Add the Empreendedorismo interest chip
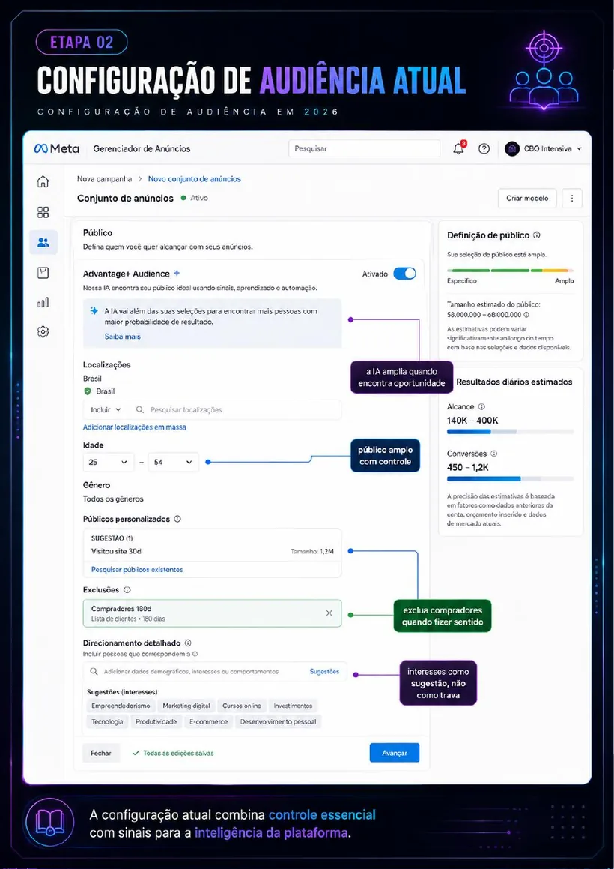Screen dimensions: 614x869 [121, 706]
